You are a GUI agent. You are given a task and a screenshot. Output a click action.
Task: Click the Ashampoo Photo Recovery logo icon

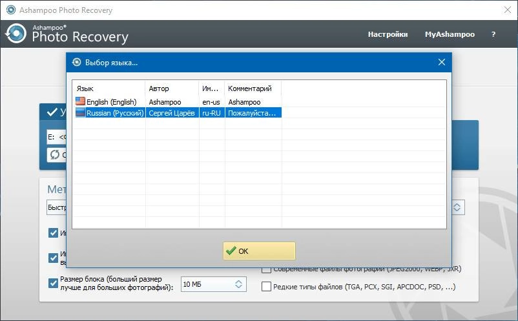tap(16, 34)
